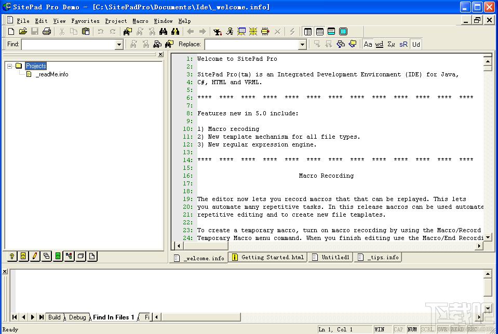Image resolution: width=498 pixels, height=334 pixels.
Task: Click editor vertical scrollbar down arrow
Action: tap(488, 237)
